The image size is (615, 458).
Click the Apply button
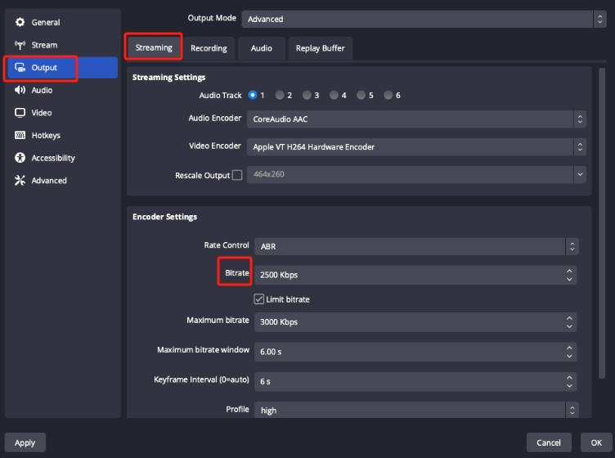pyautogui.click(x=25, y=442)
